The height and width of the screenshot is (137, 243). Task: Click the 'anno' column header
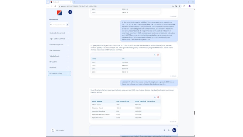coord(94,59)
